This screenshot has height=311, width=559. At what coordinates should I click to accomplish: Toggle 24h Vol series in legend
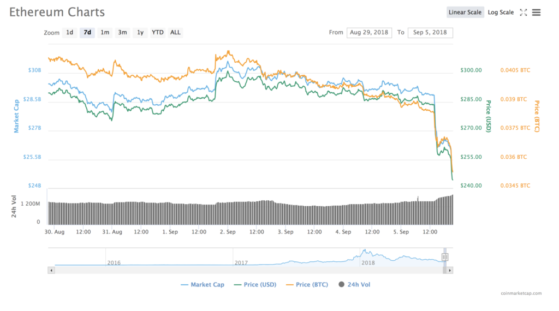355,285
